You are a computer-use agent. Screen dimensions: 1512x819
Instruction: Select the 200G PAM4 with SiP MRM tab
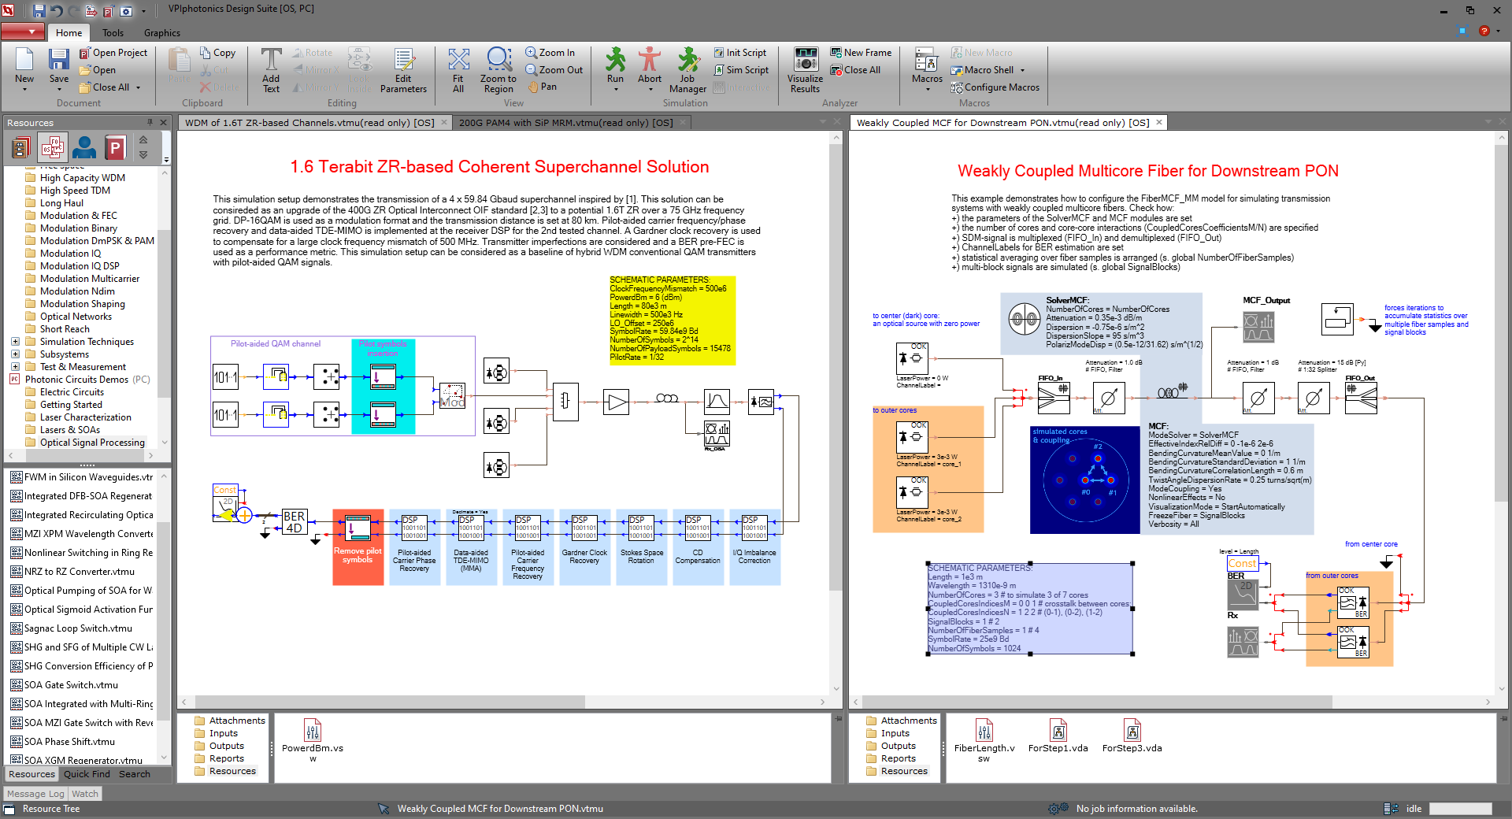(565, 122)
